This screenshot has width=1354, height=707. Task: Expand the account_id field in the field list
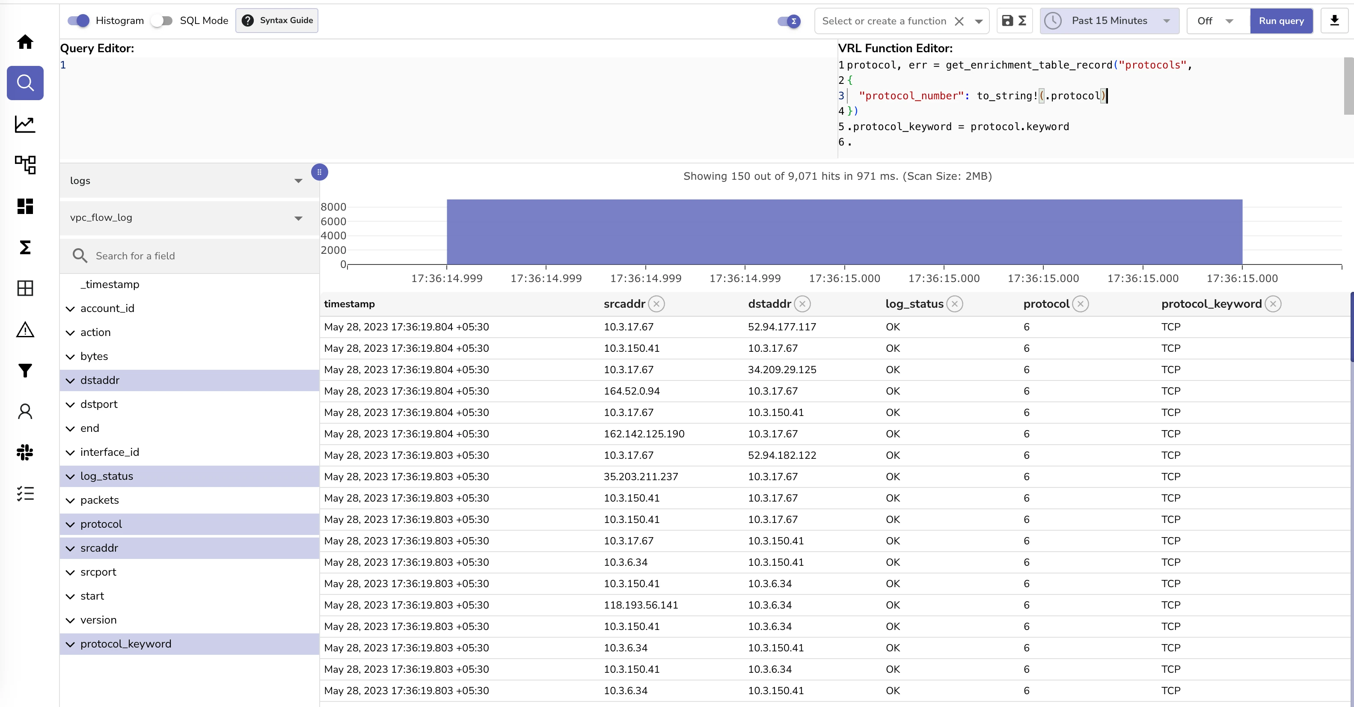pos(70,309)
